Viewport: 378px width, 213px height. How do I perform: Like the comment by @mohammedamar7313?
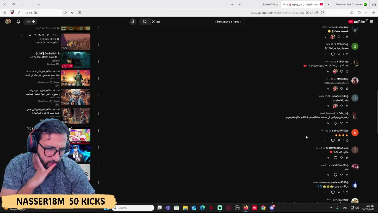tap(347, 192)
